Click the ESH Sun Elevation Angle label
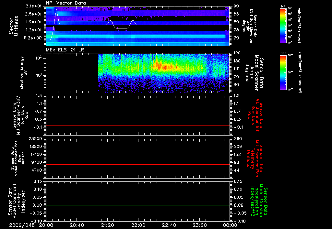This screenshot has height=229, width=332. pyautogui.click(x=249, y=26)
